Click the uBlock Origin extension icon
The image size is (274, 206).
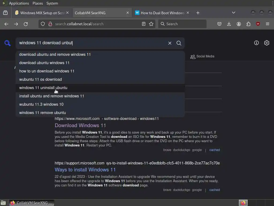tap(258, 24)
